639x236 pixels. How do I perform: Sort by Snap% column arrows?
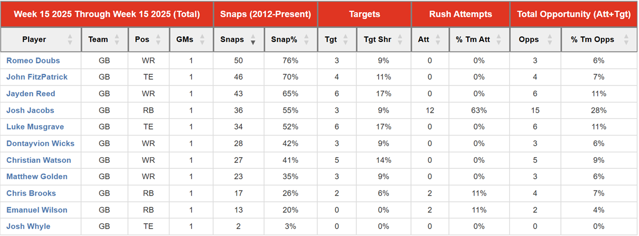coord(306,39)
